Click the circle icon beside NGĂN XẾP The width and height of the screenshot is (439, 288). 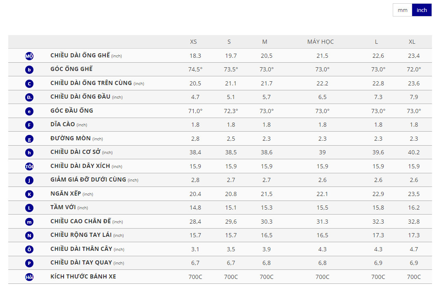point(29,194)
